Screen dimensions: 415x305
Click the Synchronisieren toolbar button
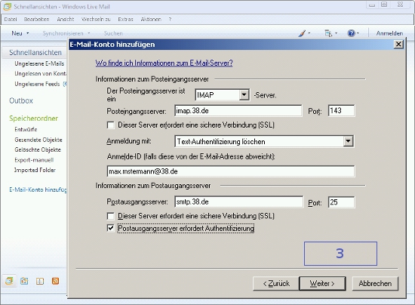[x=63, y=33]
